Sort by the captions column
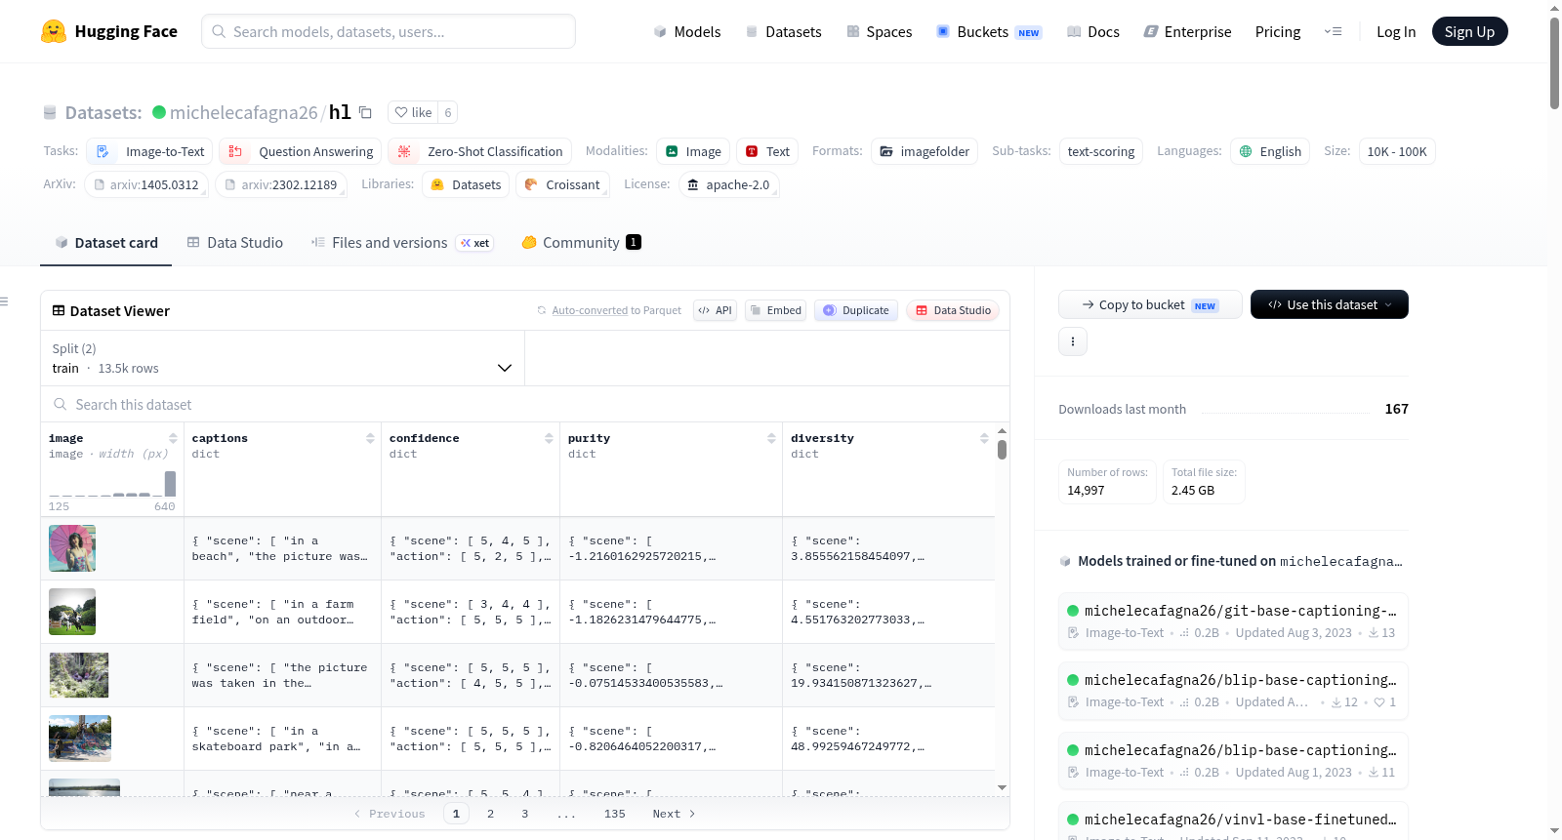 (x=370, y=439)
